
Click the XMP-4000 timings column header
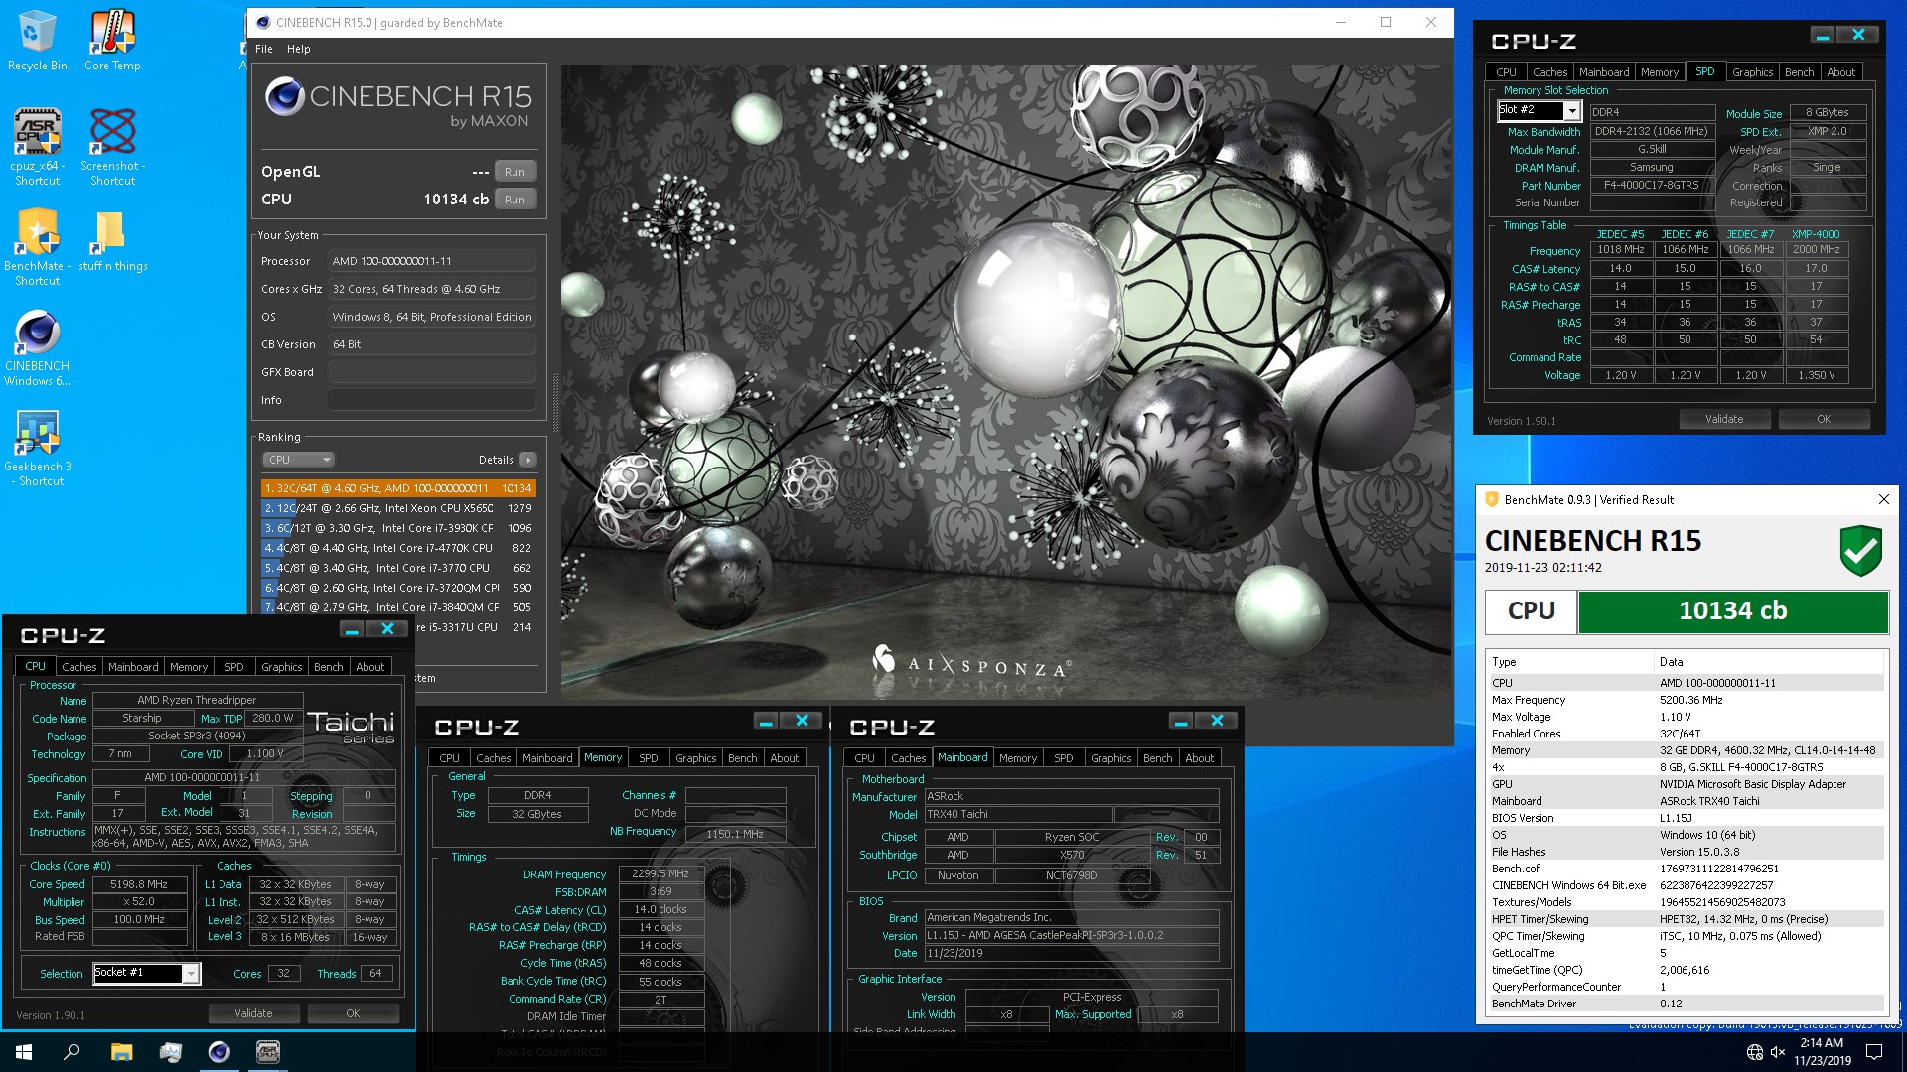[x=1816, y=234]
